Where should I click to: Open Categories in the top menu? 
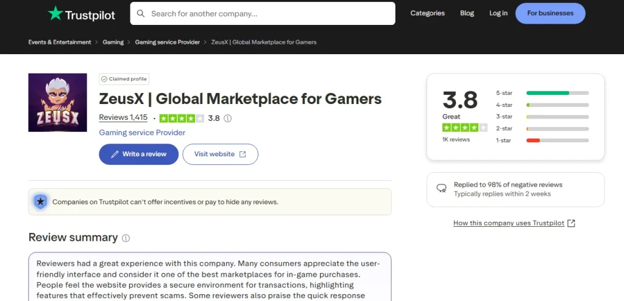coord(427,13)
